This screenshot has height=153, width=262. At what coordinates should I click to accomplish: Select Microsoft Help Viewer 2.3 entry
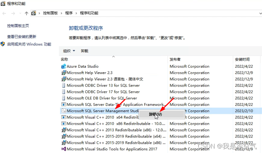[90, 73]
